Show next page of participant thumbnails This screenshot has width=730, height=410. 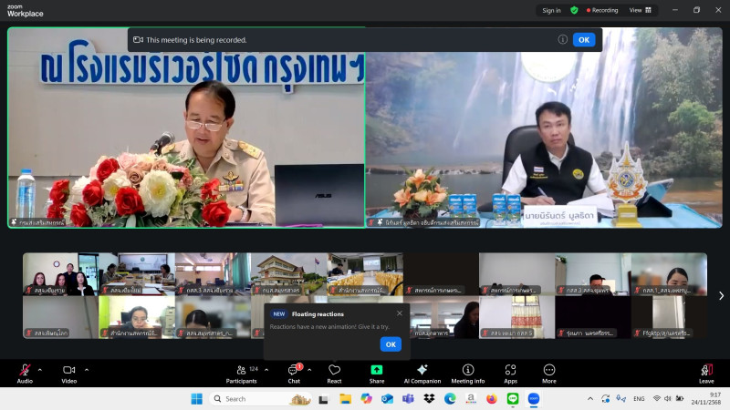[x=721, y=295]
